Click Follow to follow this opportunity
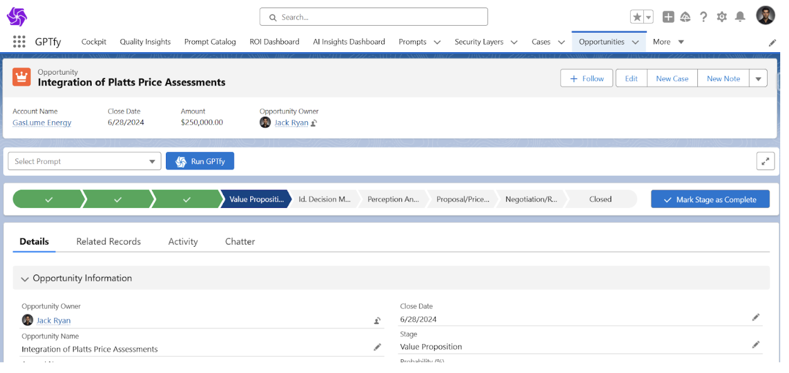Viewport: 789px width, 373px height. (x=586, y=78)
